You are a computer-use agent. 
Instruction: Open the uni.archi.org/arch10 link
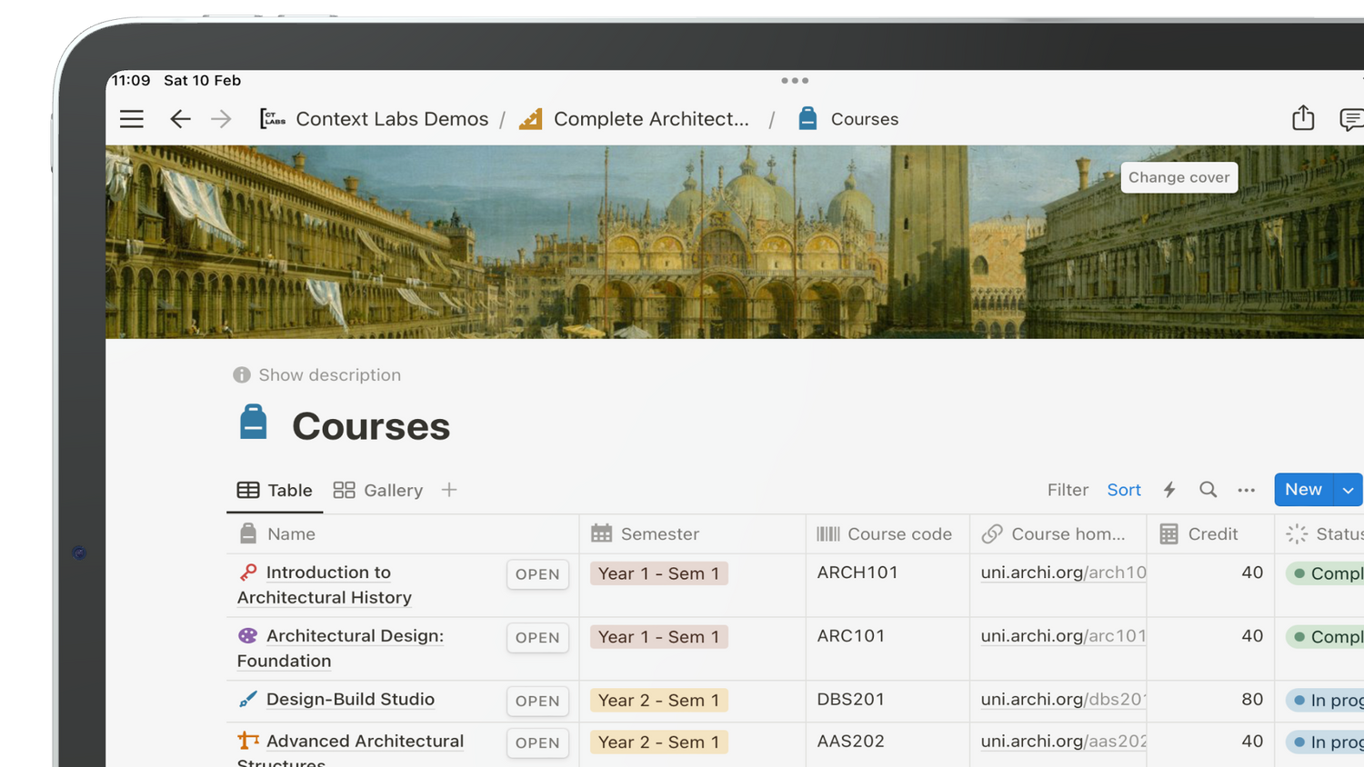(x=1063, y=573)
